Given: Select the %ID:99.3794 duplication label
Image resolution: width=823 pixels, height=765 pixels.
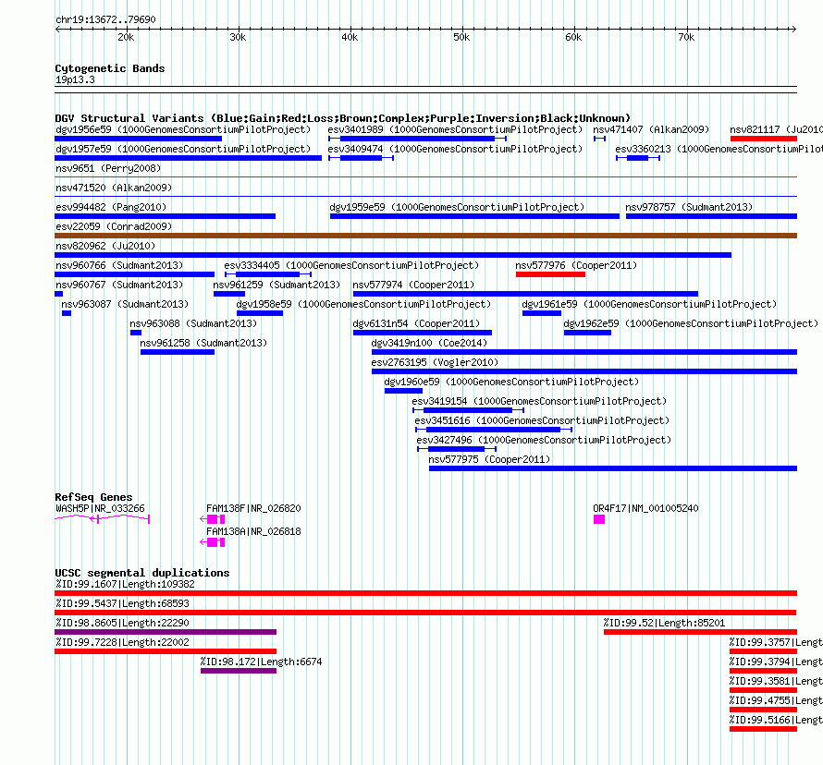Looking at the screenshot, I should [776, 662].
